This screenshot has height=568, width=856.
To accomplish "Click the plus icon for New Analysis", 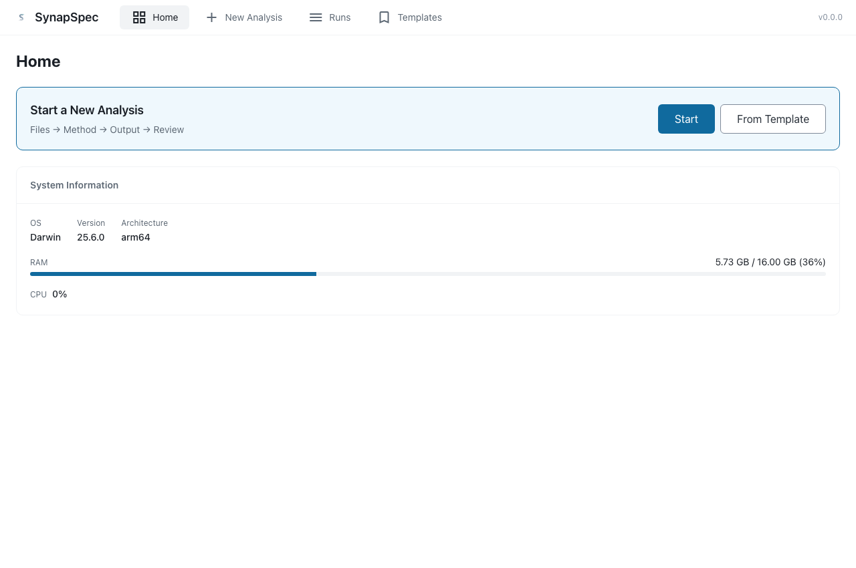I will pos(211,17).
